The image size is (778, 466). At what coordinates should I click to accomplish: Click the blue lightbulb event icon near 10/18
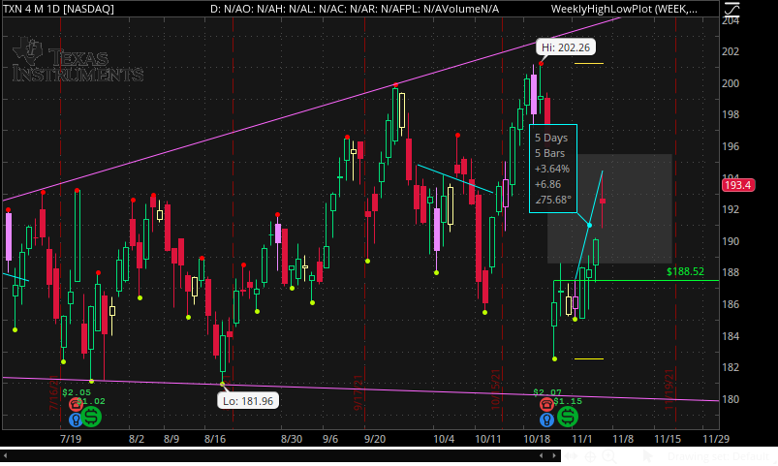(x=546, y=420)
